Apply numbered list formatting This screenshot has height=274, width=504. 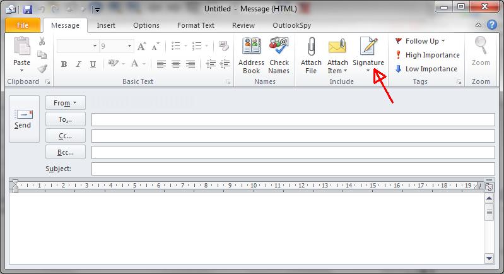click(x=197, y=46)
